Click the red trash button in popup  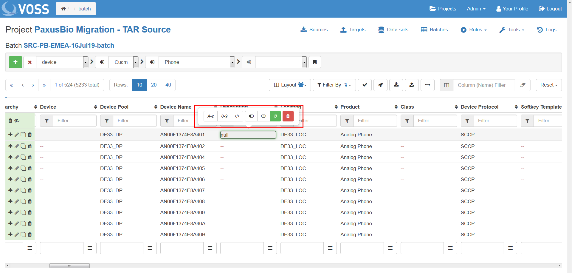[288, 116]
